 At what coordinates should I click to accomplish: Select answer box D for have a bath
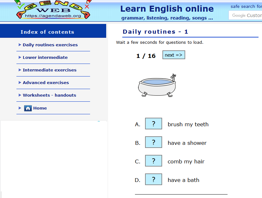[x=154, y=179]
